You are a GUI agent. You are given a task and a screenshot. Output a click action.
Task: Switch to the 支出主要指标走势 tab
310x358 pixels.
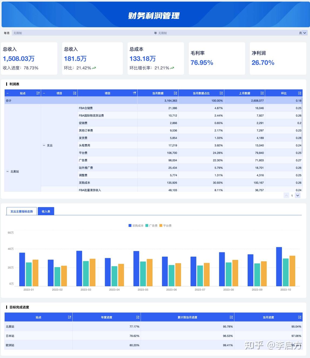(x=22, y=211)
